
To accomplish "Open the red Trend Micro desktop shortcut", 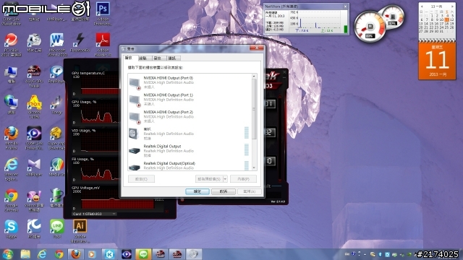I will pos(12,45).
